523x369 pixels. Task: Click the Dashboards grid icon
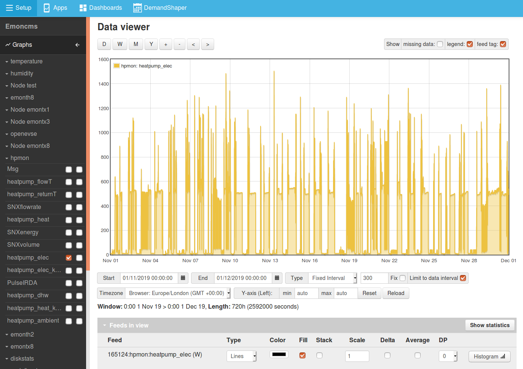coord(83,8)
